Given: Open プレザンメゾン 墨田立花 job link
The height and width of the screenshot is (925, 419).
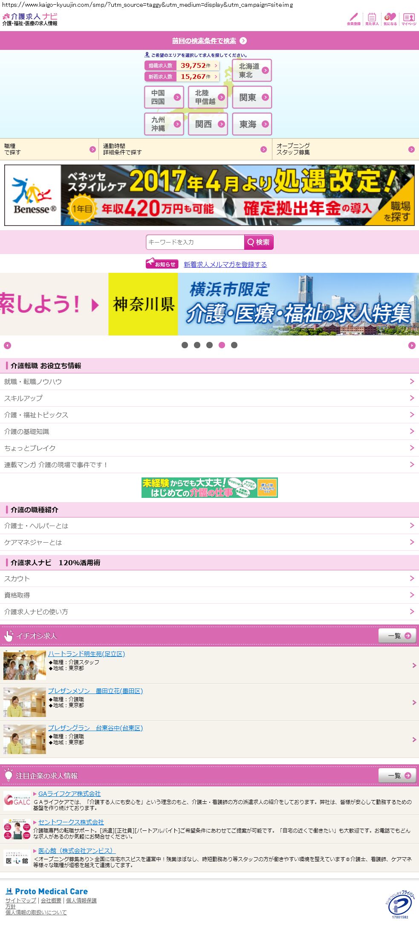Looking at the screenshot, I should (95, 691).
